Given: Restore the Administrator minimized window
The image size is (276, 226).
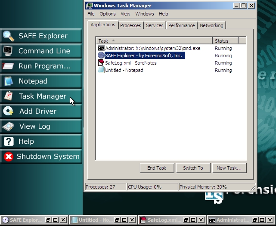Looking at the screenshot, I should pyautogui.click(x=254, y=220).
